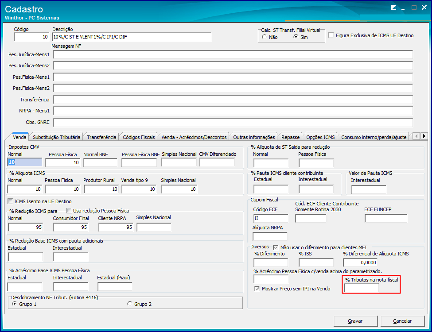Viewport: 432px width, 332px height.
Task: Click the % Diferimento field
Action: point(271,263)
